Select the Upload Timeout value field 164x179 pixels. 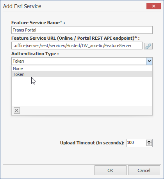[x=136, y=143]
